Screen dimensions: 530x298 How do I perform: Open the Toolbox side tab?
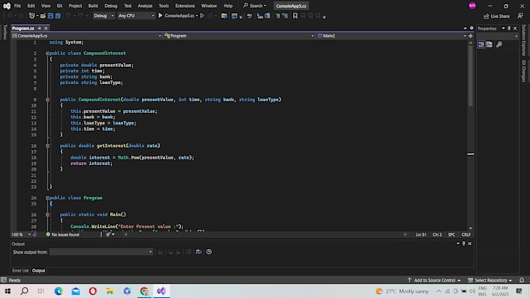pos(5,32)
